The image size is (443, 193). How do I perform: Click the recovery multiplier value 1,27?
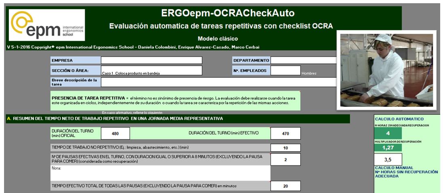coord(388,147)
